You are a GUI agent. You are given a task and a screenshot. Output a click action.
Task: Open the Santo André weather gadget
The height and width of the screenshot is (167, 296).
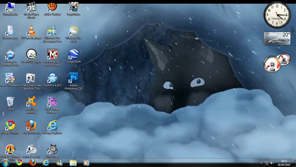pos(277,38)
